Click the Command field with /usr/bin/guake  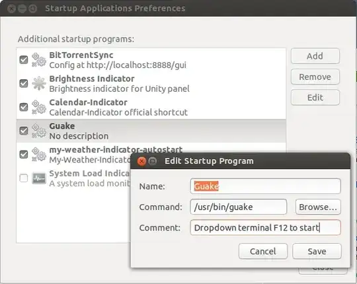[x=239, y=207]
